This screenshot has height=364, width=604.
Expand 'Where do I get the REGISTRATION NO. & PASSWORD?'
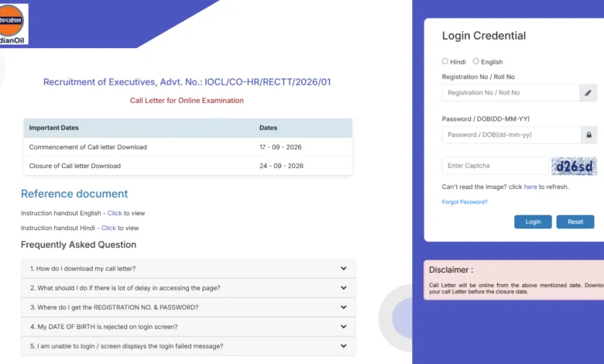[x=188, y=307]
